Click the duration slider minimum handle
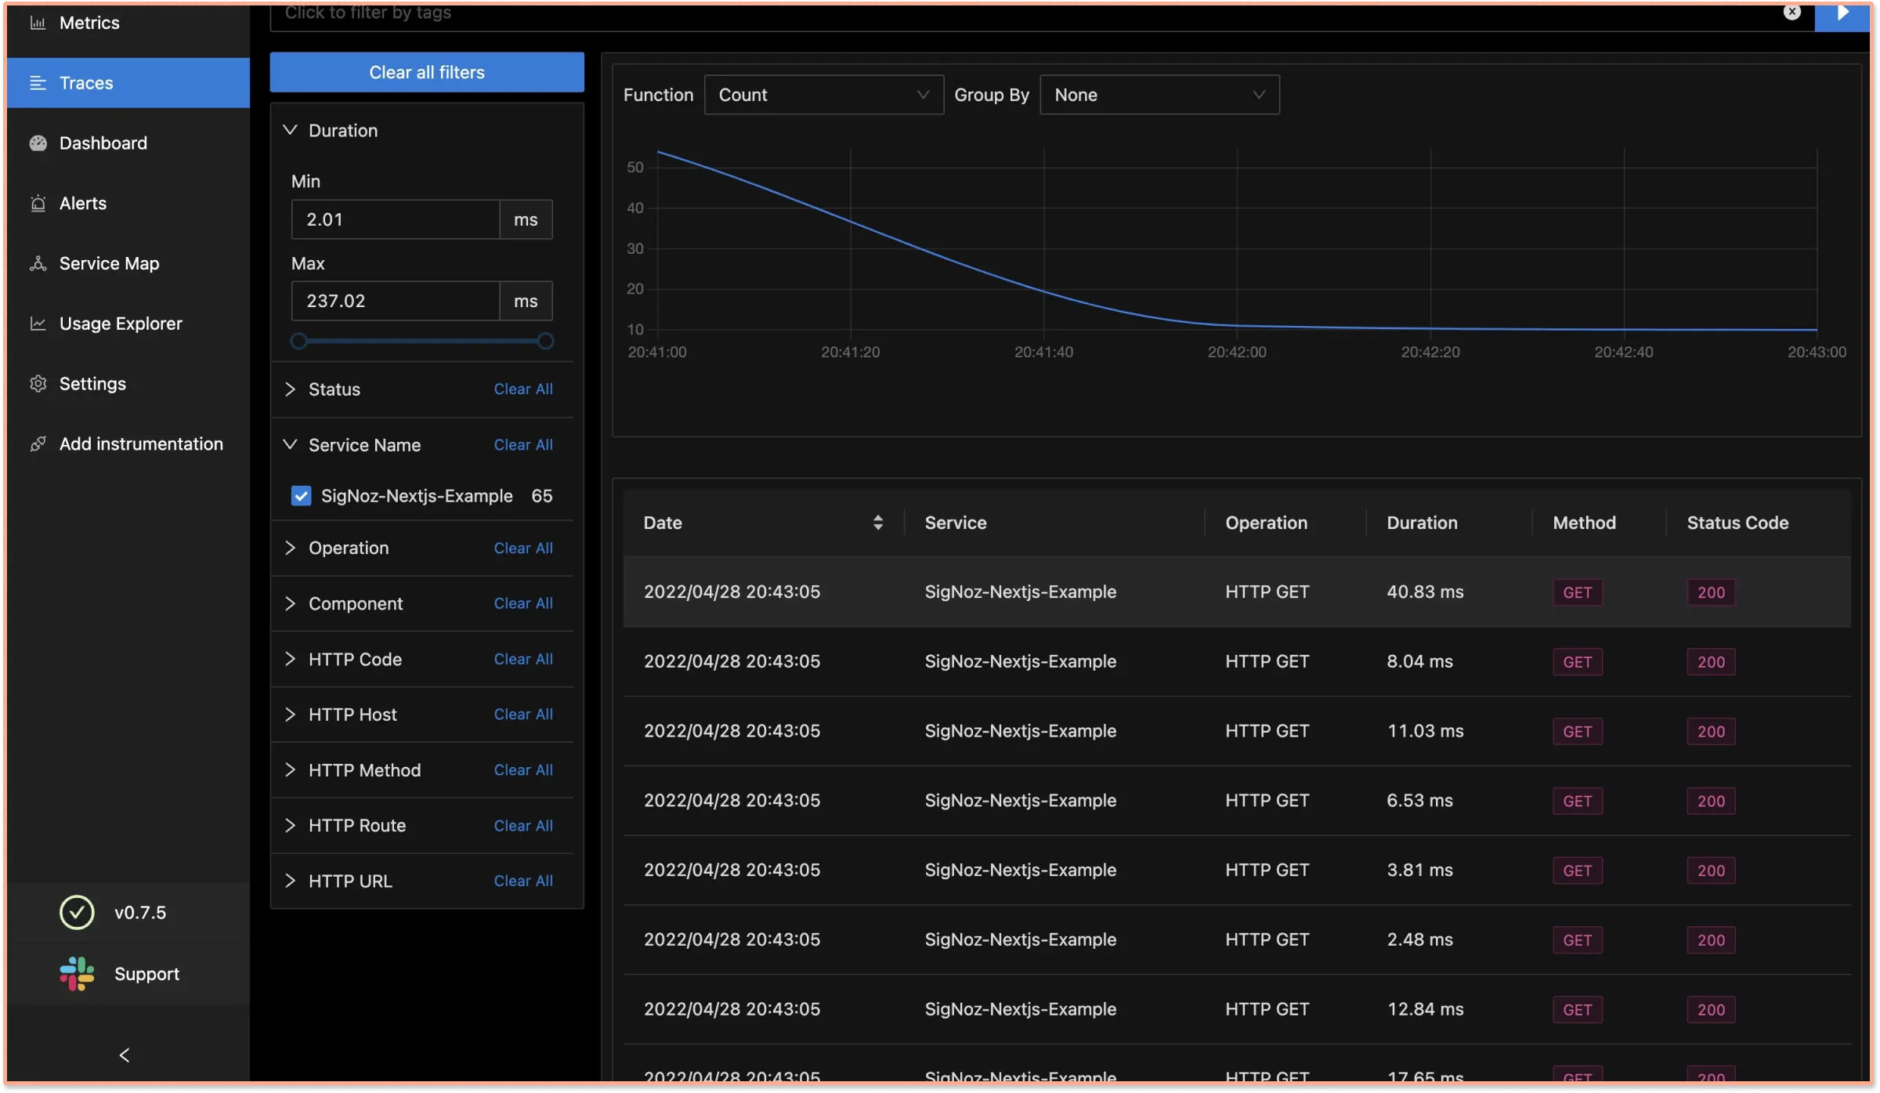 298,341
